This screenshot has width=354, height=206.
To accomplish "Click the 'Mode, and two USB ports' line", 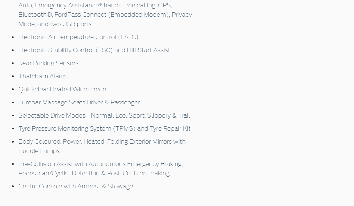I will [55, 24].
